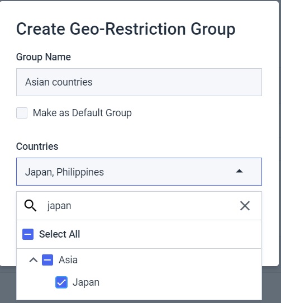Click the search magnifier icon
281x303 pixels.
(30, 206)
